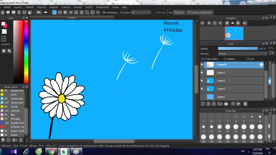276x155 pixels.
Task: Duplicate the current layer
Action: point(233,104)
